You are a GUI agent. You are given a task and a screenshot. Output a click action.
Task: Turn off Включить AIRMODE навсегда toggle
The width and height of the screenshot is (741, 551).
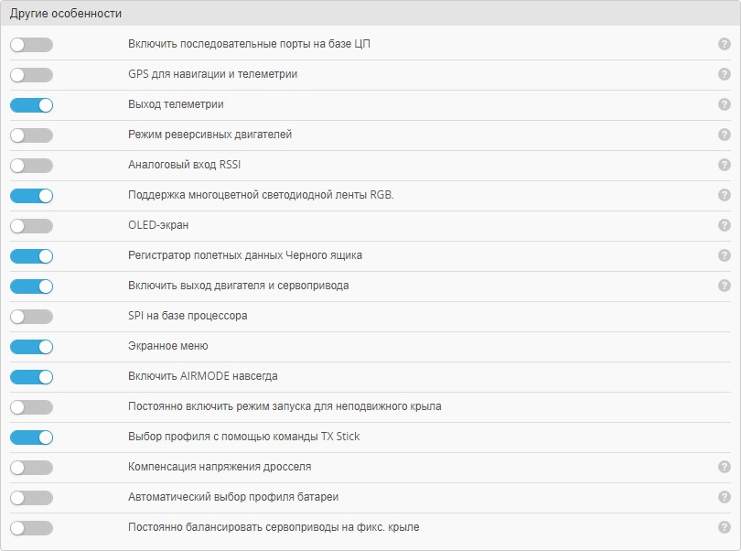(31, 376)
